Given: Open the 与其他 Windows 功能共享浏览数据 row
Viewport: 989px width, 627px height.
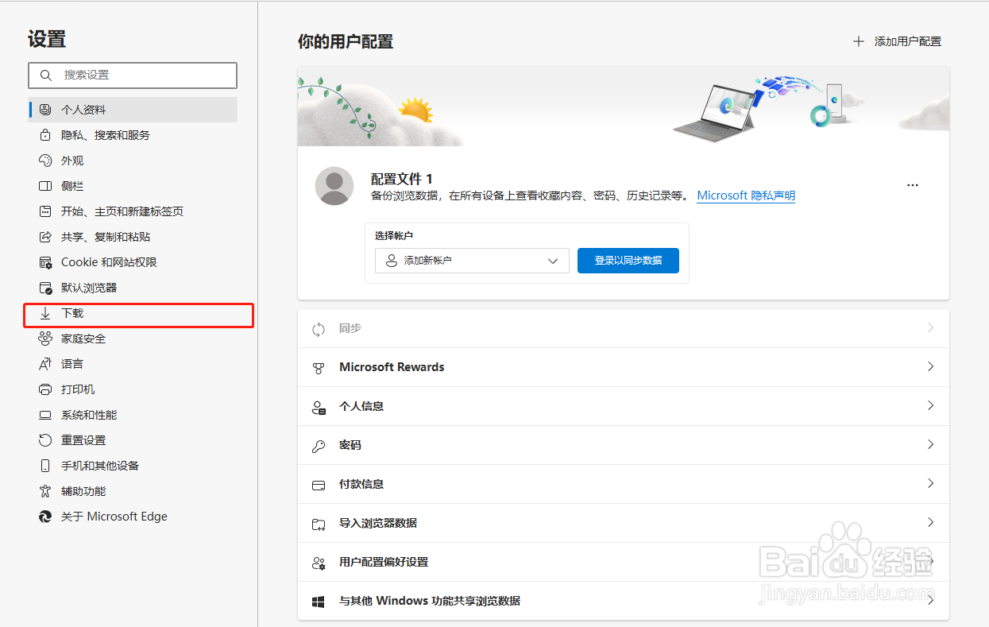Looking at the screenshot, I should click(624, 601).
